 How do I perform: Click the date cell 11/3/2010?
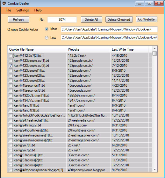click(119, 160)
